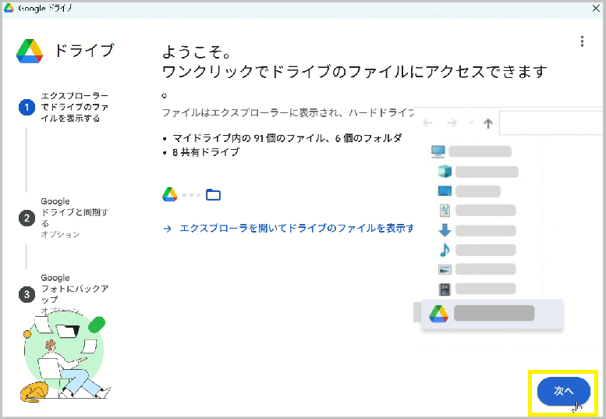Select step 1 circle in sidebar

pyautogui.click(x=27, y=107)
